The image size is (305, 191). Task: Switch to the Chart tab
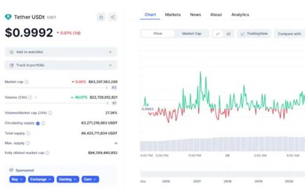click(x=150, y=15)
